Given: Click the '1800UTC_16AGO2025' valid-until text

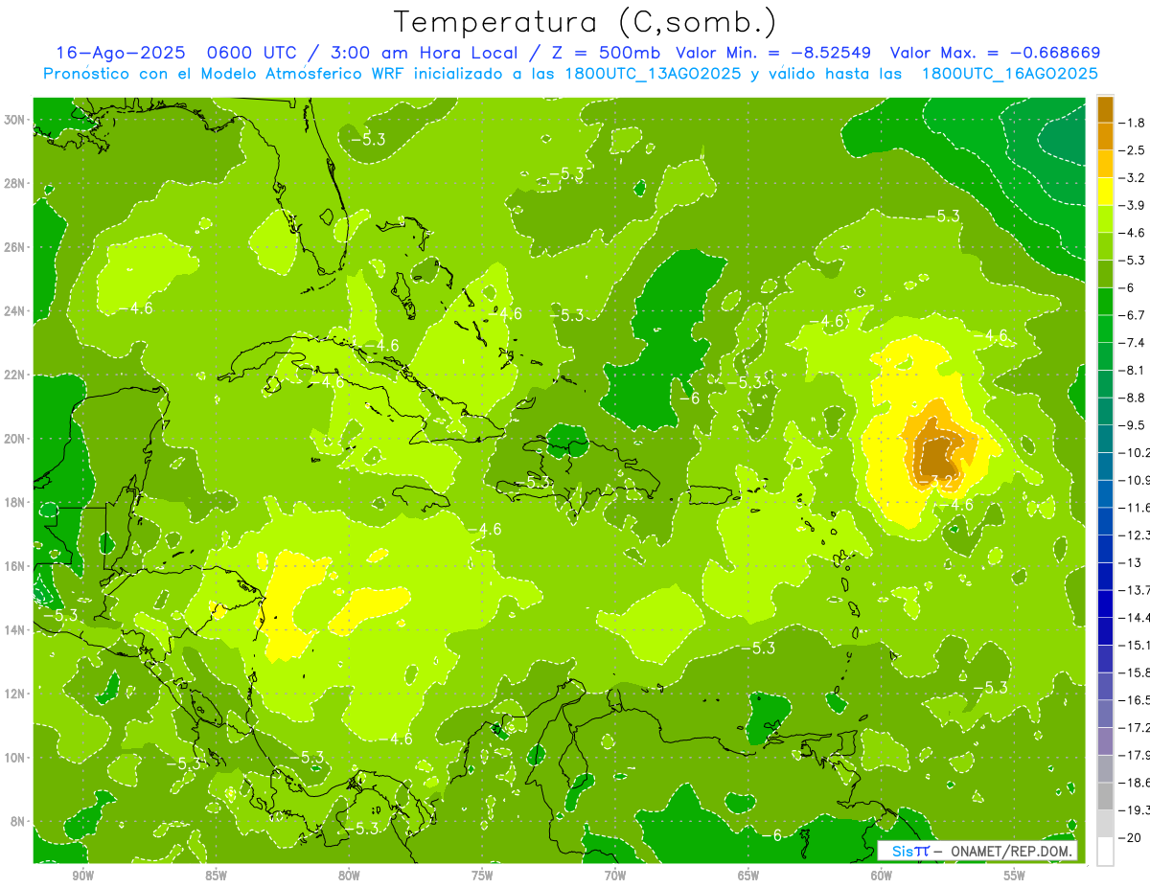Looking at the screenshot, I should click(x=1009, y=74).
